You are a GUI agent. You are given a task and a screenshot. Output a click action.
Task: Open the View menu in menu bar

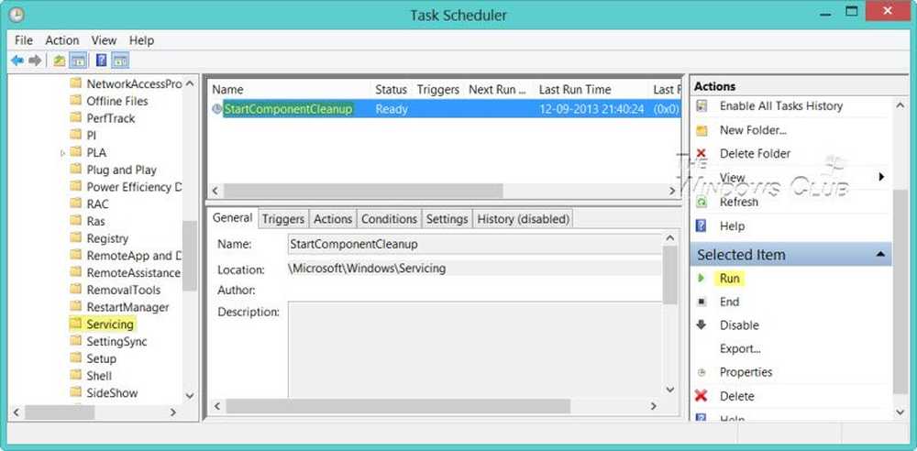point(104,40)
